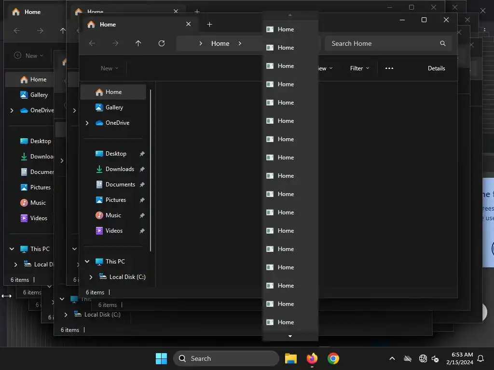This screenshot has height=370, width=494.
Task: Click front navigation pane scrollbar
Action: click(x=151, y=171)
